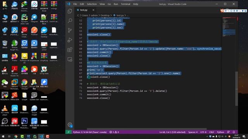
Task: Select language mode Python in status bar
Action: click(220, 132)
